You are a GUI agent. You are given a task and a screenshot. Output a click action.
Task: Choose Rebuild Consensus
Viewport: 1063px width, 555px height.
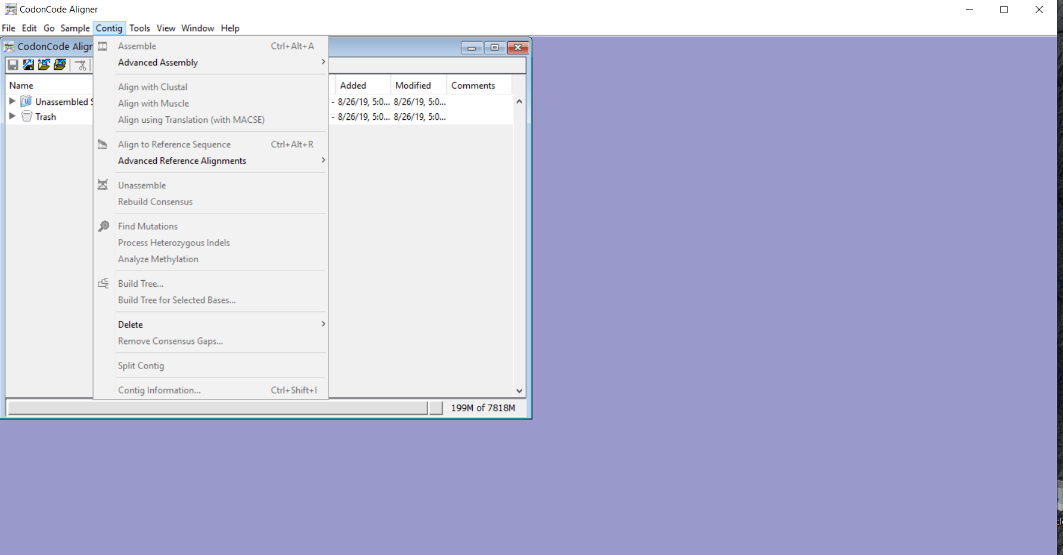(x=211, y=201)
